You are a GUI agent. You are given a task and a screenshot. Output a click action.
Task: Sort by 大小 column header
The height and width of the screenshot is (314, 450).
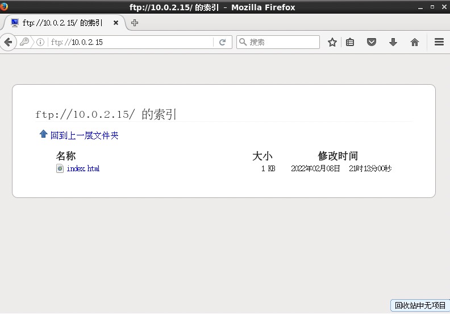pyautogui.click(x=262, y=156)
